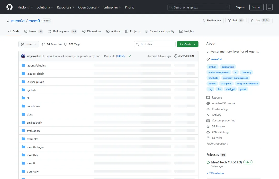Open the .claude-plugin folder icon
This screenshot has height=179, width=279.
click(x=23, y=73)
